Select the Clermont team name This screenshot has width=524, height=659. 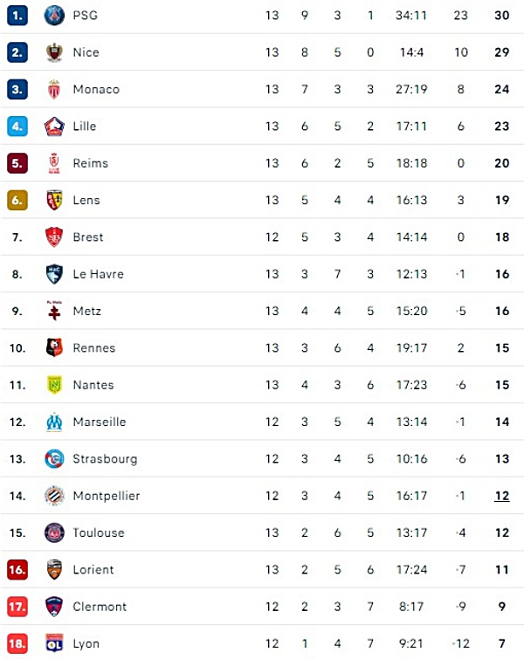100,607
